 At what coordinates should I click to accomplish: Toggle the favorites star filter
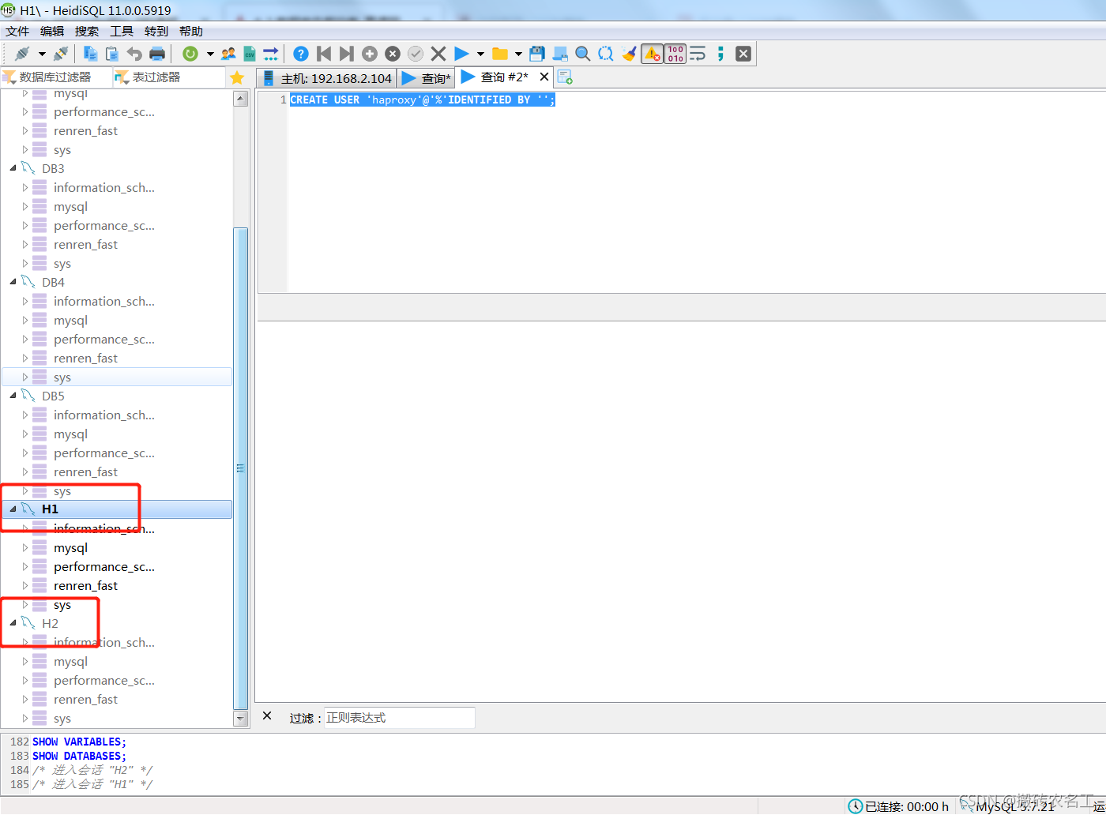237,77
